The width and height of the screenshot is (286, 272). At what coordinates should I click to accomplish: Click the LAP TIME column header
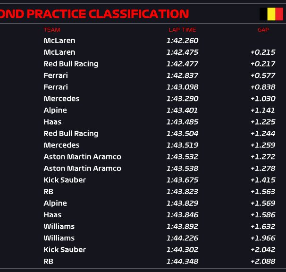(x=182, y=30)
